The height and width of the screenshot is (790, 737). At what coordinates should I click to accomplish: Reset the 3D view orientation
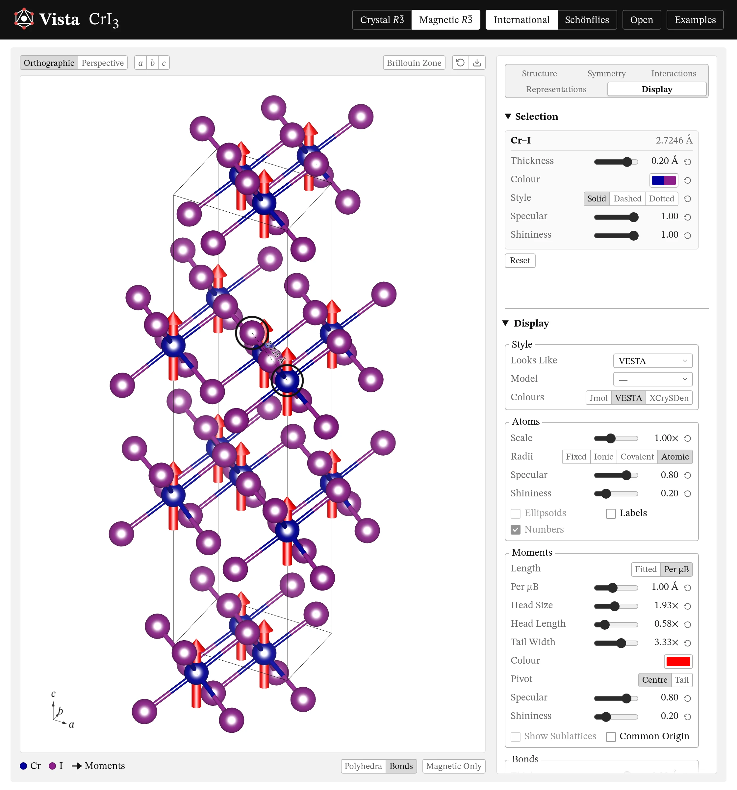click(460, 63)
